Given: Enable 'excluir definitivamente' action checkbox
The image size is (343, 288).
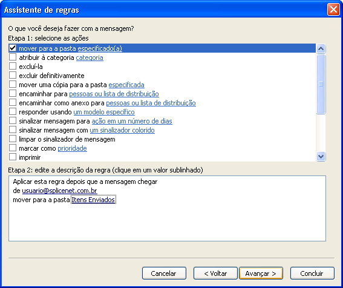Looking at the screenshot, I should (x=13, y=75).
